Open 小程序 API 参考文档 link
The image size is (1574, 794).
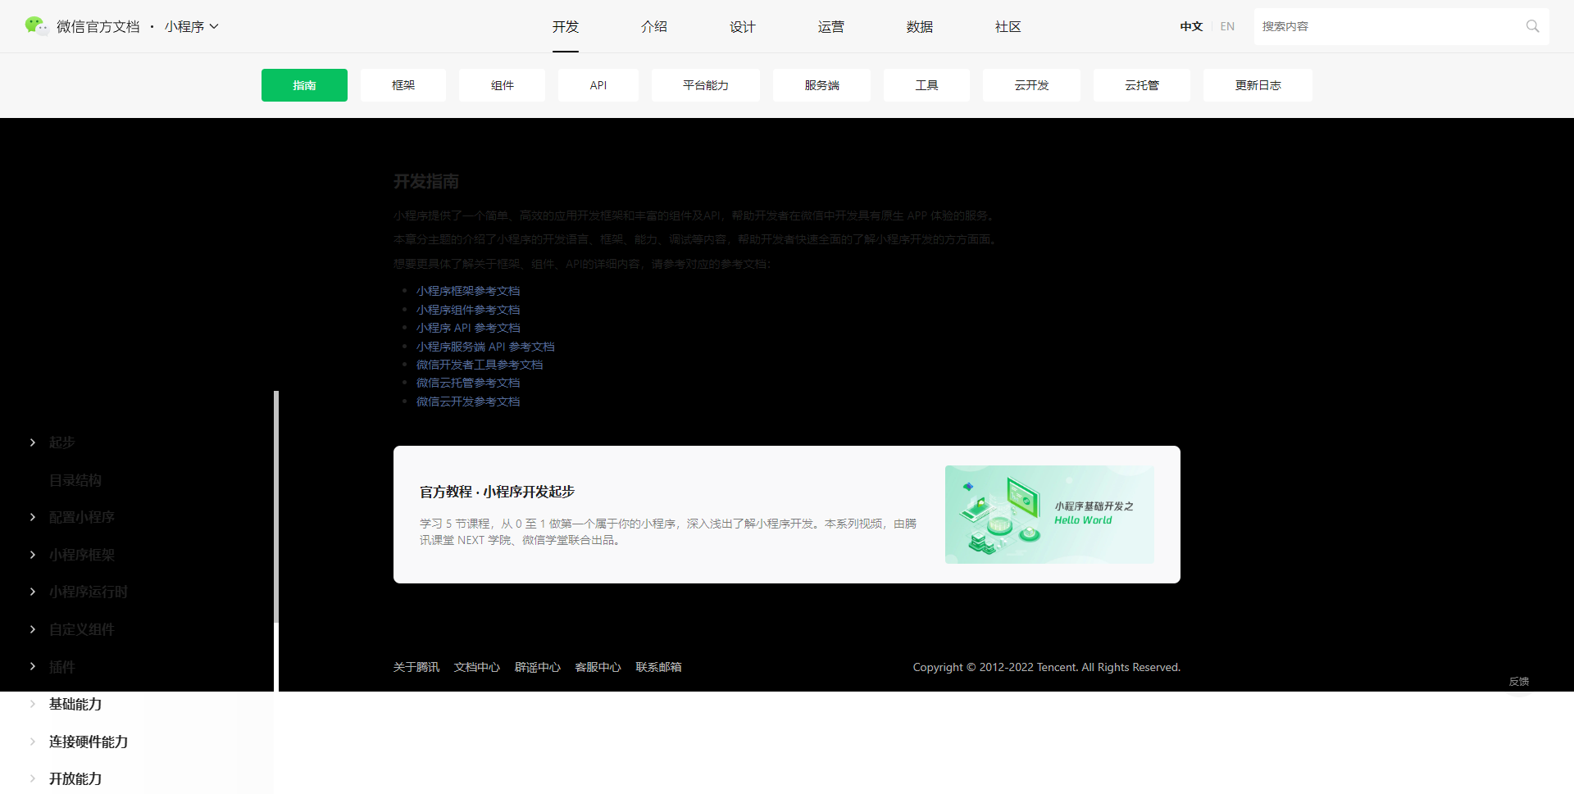pos(468,328)
